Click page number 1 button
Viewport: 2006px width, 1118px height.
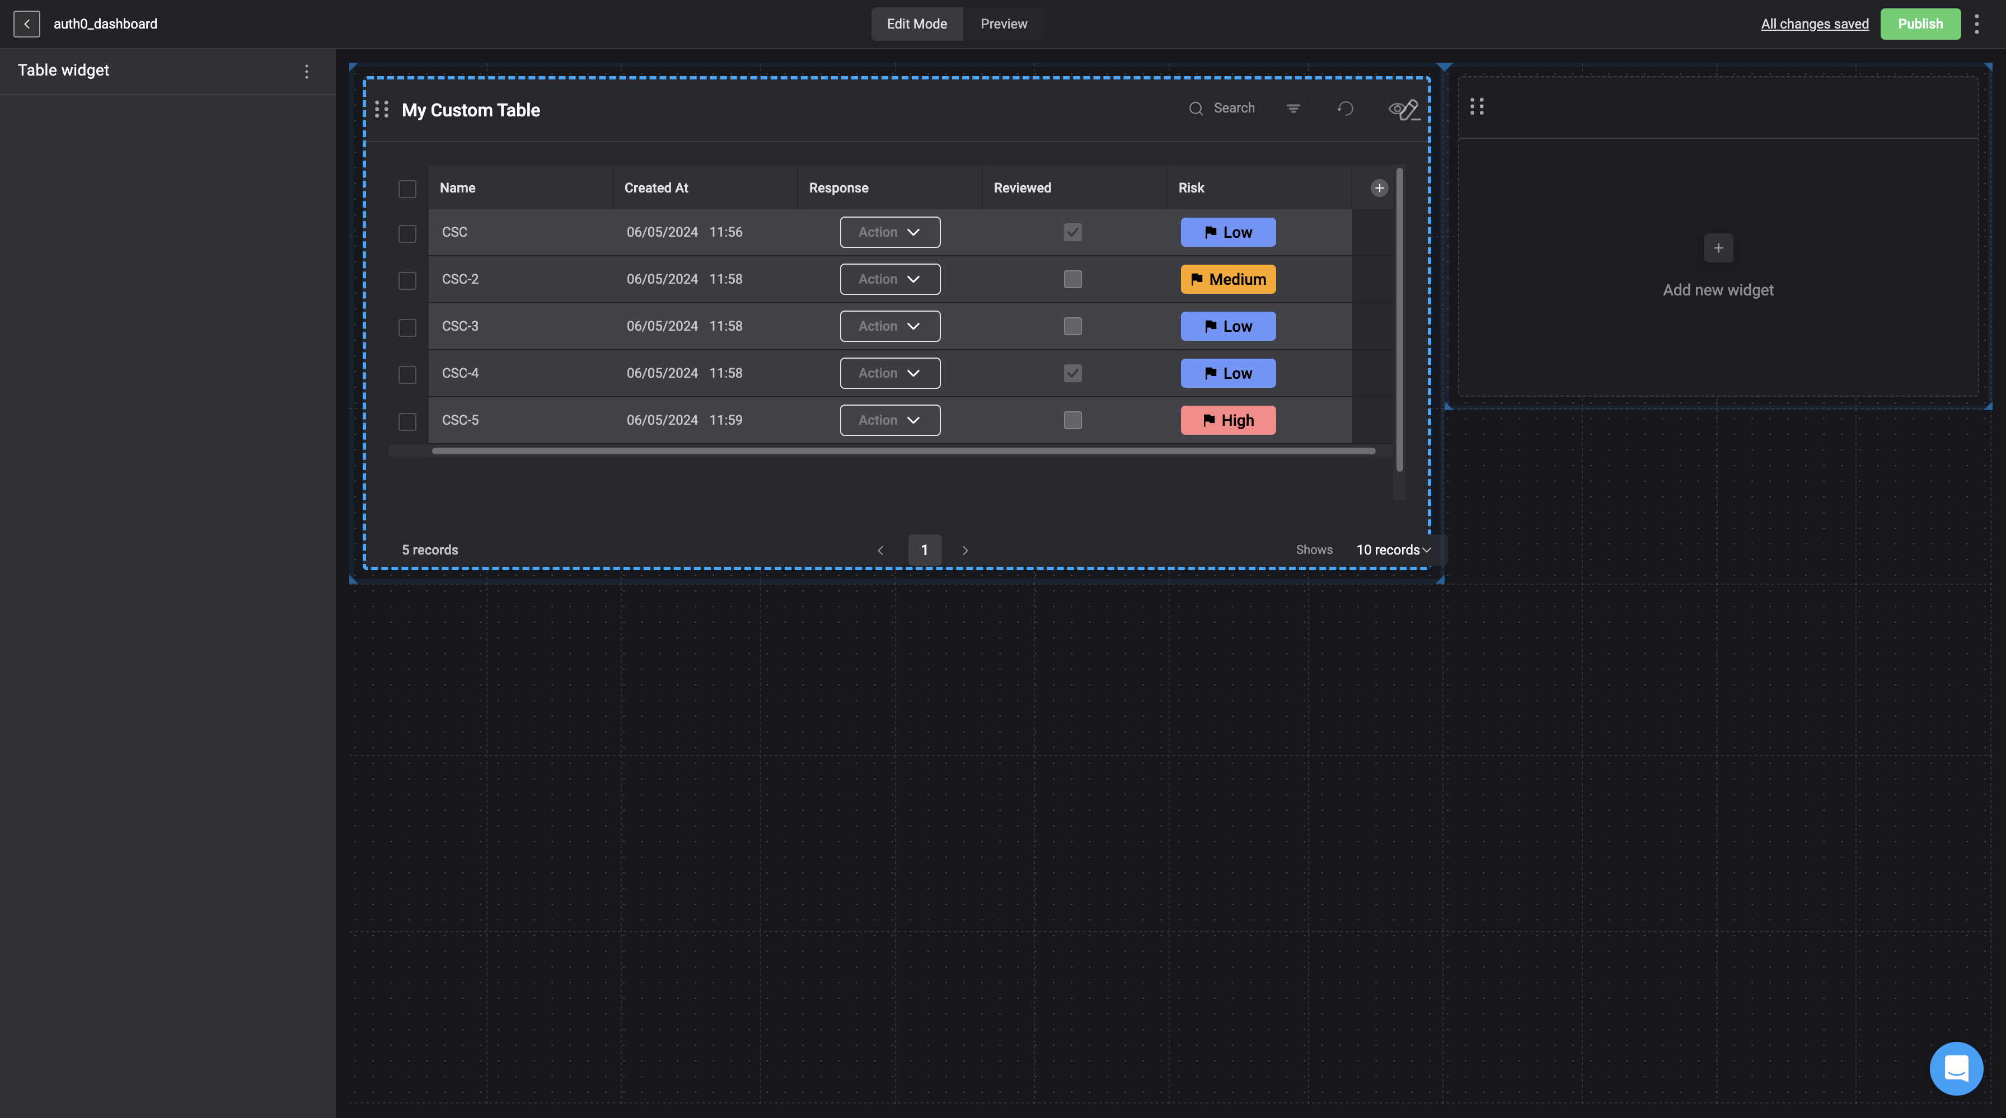tap(924, 551)
